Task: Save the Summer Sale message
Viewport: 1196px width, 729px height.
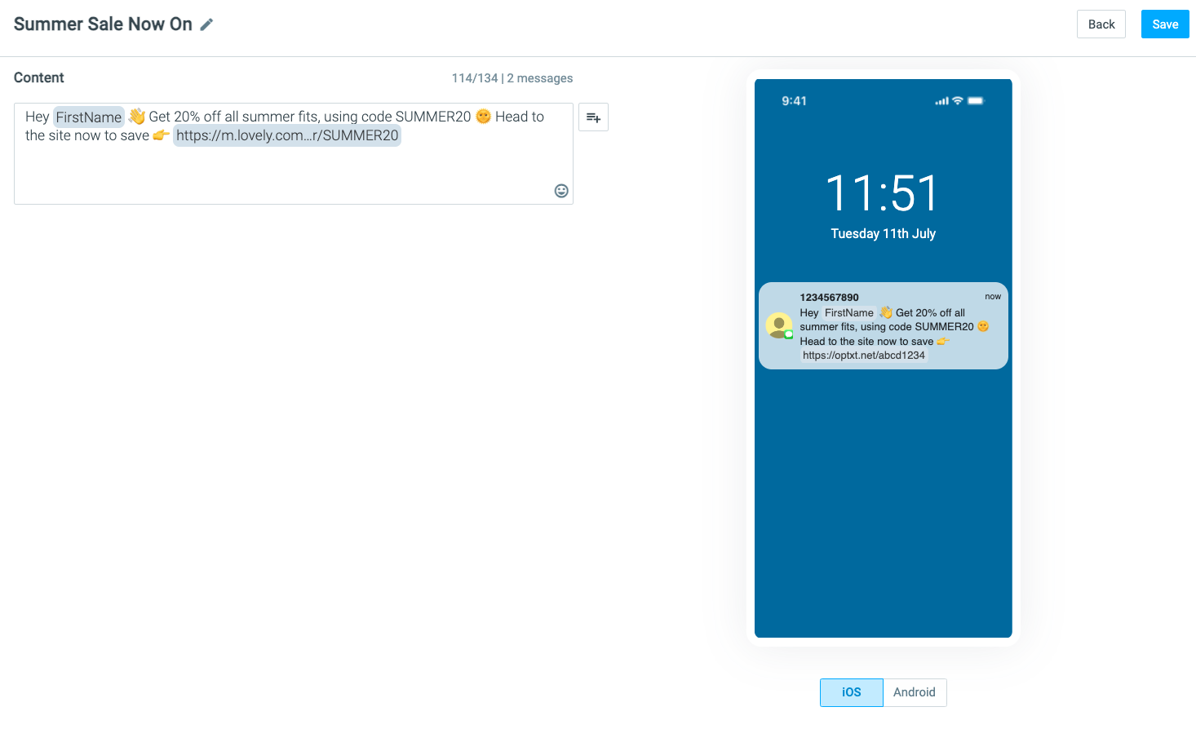Action: [x=1165, y=24]
